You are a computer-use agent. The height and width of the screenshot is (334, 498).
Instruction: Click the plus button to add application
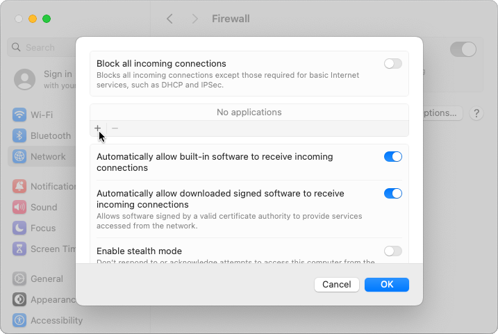pyautogui.click(x=97, y=128)
